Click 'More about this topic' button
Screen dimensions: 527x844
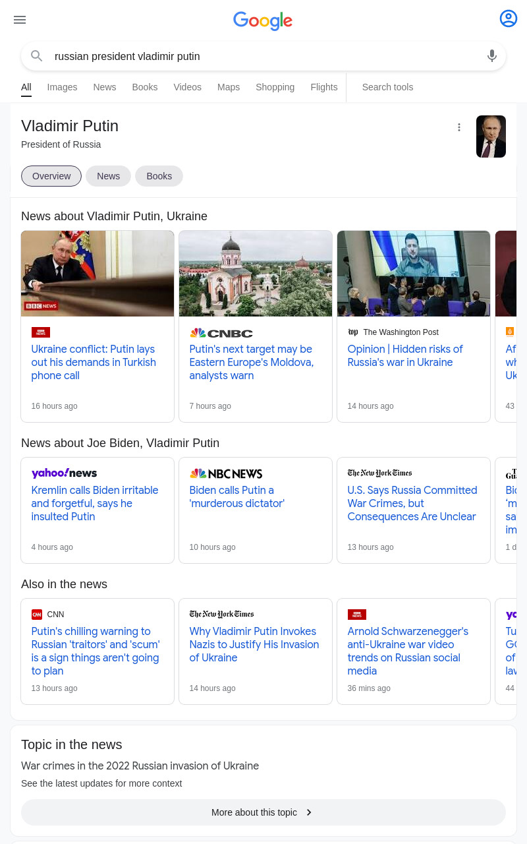[x=263, y=812]
